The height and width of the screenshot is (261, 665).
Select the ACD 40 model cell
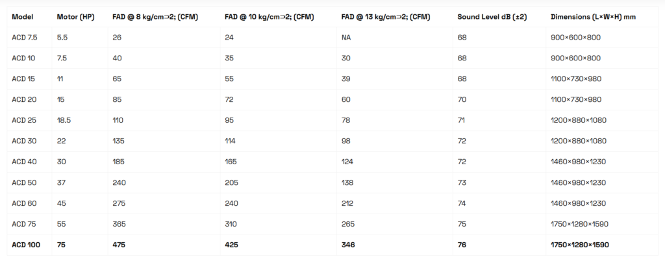(24, 162)
